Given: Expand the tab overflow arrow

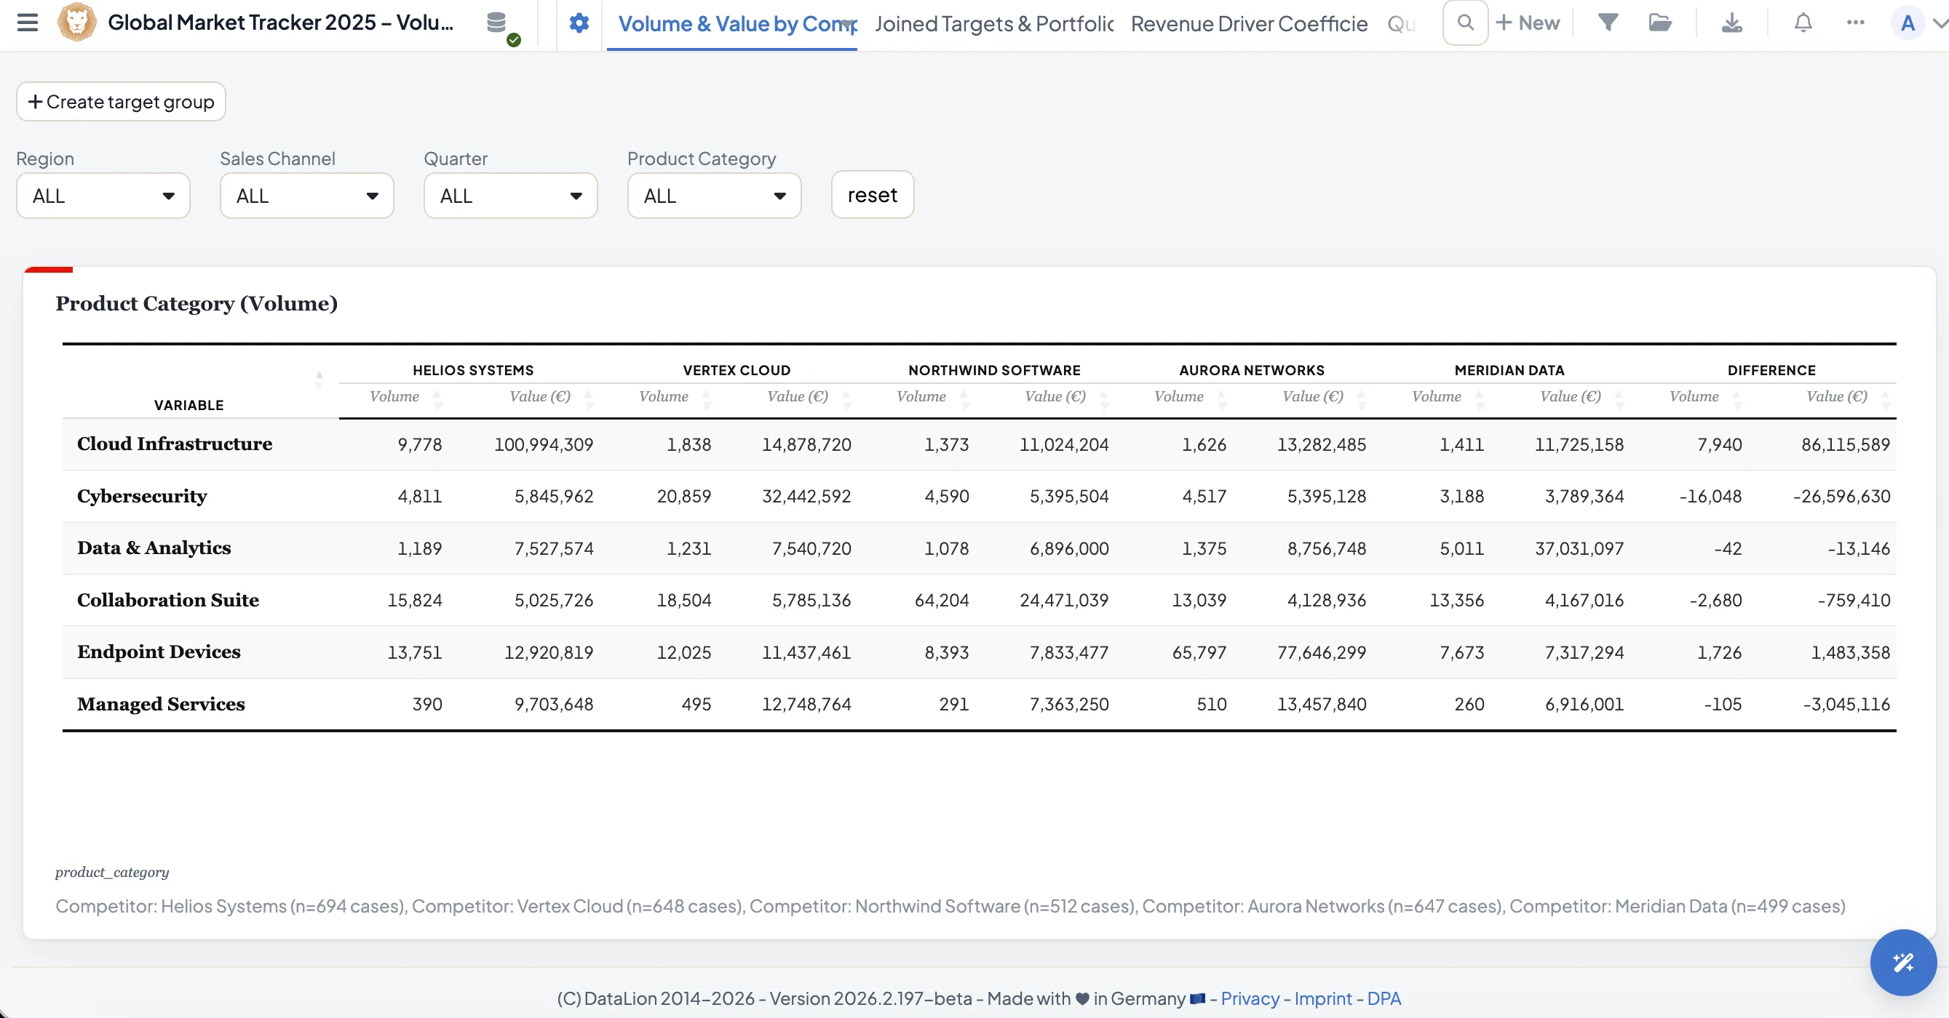Looking at the screenshot, I should click(849, 25).
